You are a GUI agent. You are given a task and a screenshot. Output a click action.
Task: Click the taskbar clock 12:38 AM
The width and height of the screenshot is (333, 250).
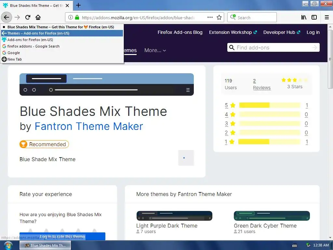[321, 245]
